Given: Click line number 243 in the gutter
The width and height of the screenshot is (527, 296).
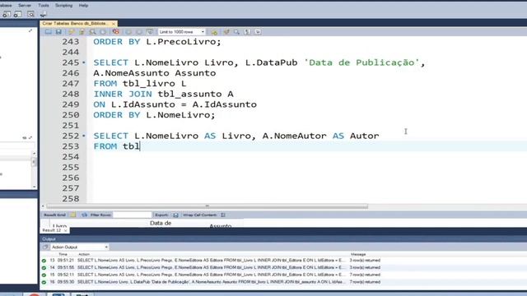Looking at the screenshot, I should pos(71,42).
